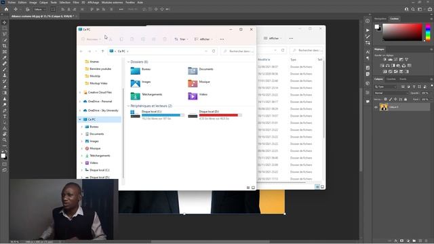Toggle adjustment layer filter in Calques panel

[x=408, y=87]
